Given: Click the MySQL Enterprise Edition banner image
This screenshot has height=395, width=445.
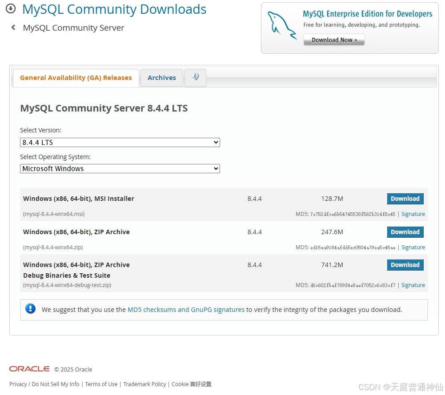Looking at the screenshot, I should (x=349, y=28).
